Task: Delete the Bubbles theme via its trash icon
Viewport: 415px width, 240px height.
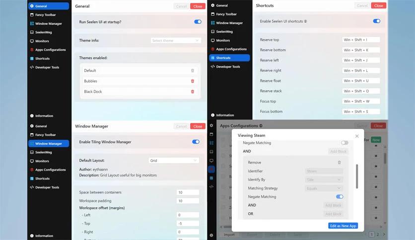Action: click(x=193, y=81)
